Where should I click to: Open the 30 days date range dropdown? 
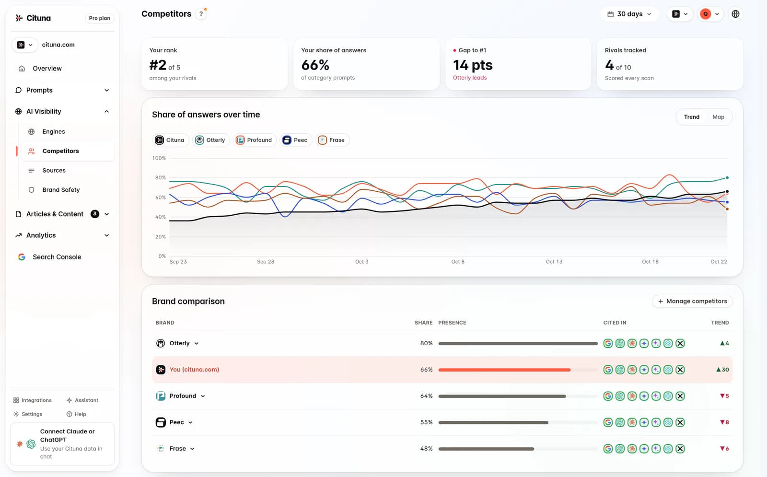tap(629, 14)
